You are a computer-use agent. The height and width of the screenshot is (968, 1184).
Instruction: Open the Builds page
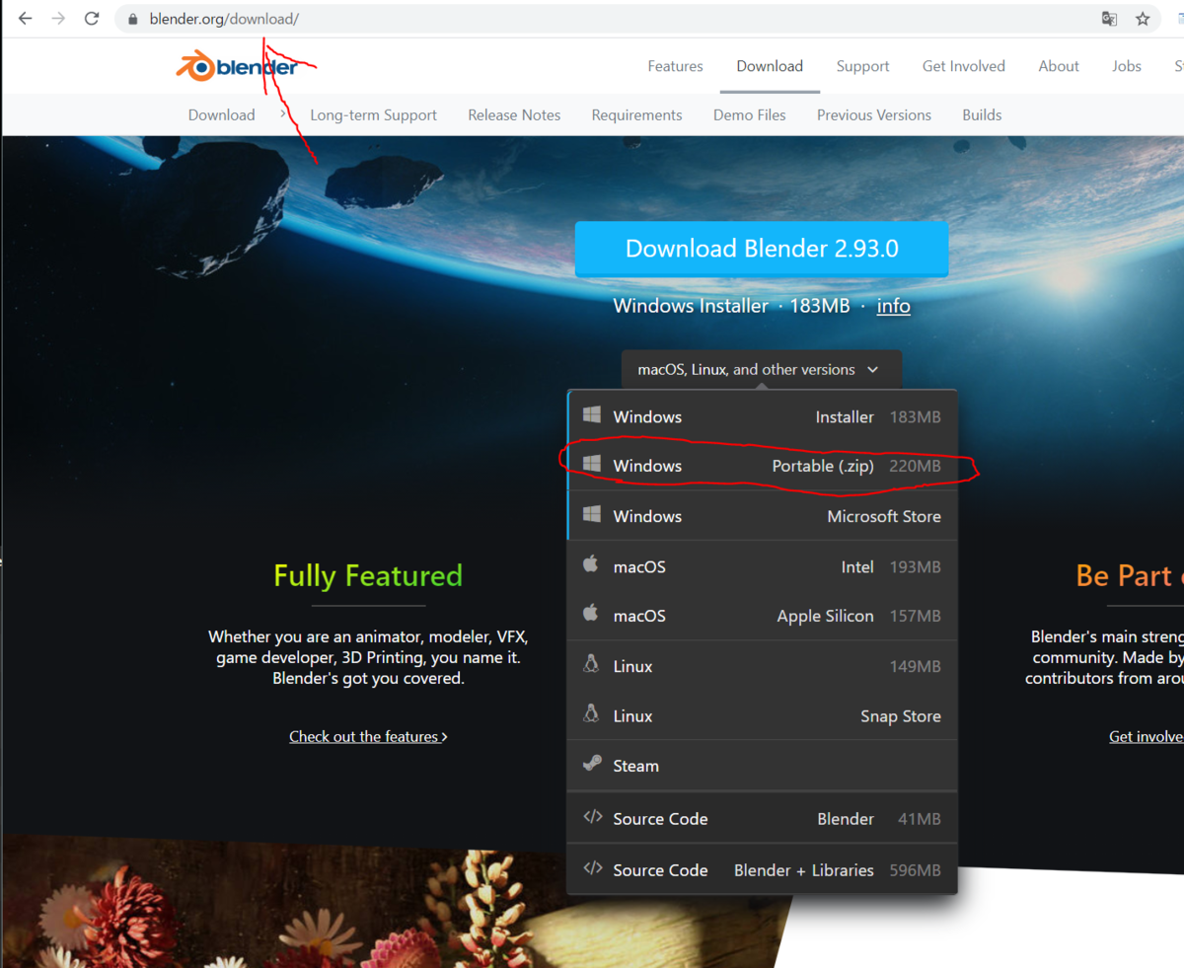[x=982, y=114]
